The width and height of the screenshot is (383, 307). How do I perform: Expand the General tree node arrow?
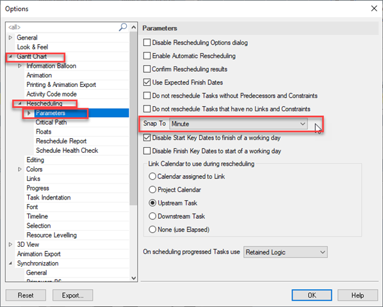click(x=10, y=38)
